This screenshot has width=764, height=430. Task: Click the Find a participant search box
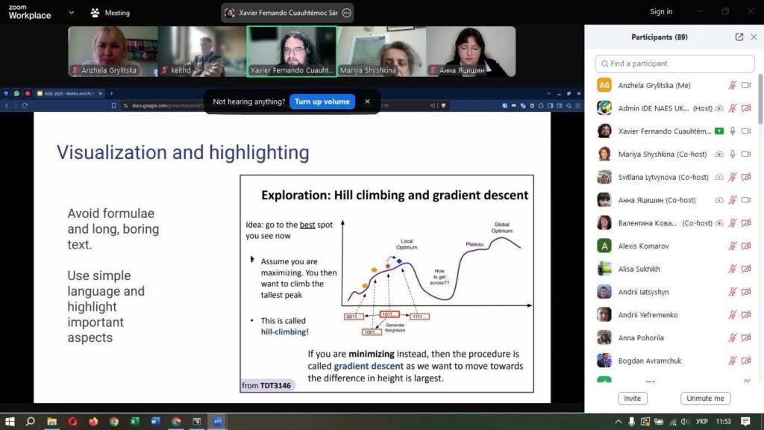pyautogui.click(x=674, y=63)
